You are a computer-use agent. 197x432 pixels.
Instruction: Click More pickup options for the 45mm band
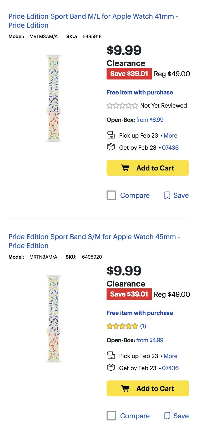170,356
